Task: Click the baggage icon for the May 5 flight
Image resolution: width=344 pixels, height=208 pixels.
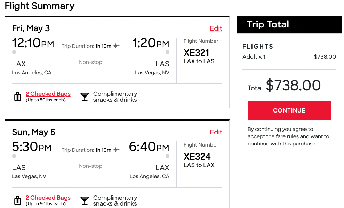Action: (17, 200)
